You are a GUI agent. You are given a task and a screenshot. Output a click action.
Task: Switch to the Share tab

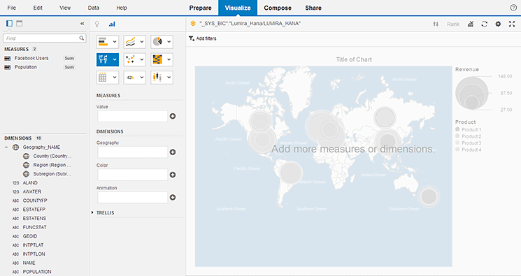click(x=313, y=8)
